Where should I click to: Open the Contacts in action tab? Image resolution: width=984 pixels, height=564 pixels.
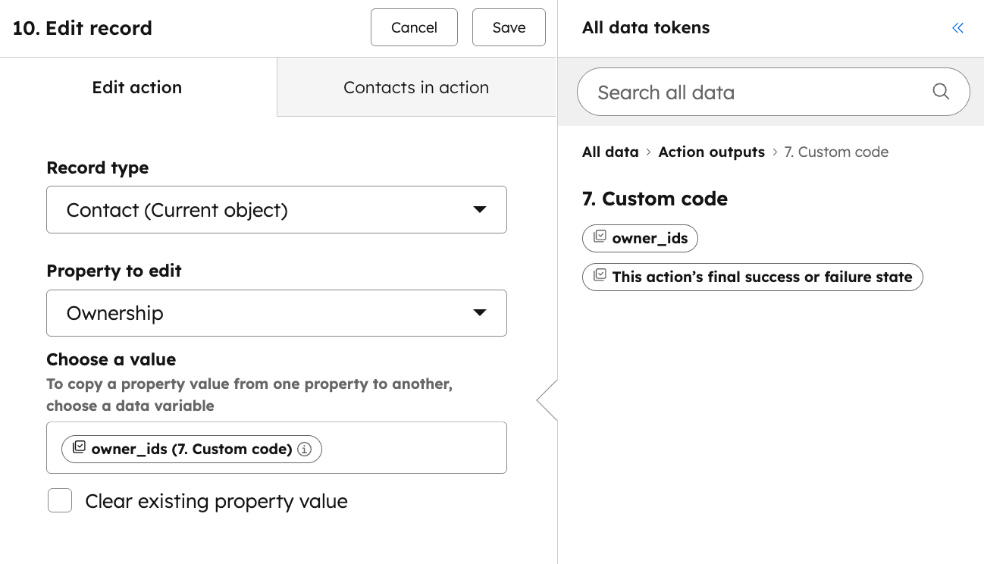coord(416,87)
